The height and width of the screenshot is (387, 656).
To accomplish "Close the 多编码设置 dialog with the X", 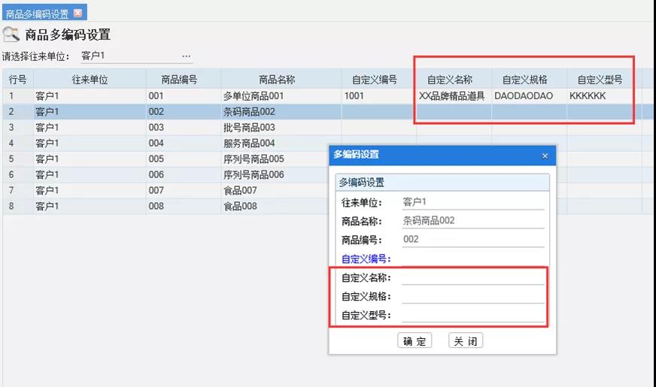I will [545, 156].
